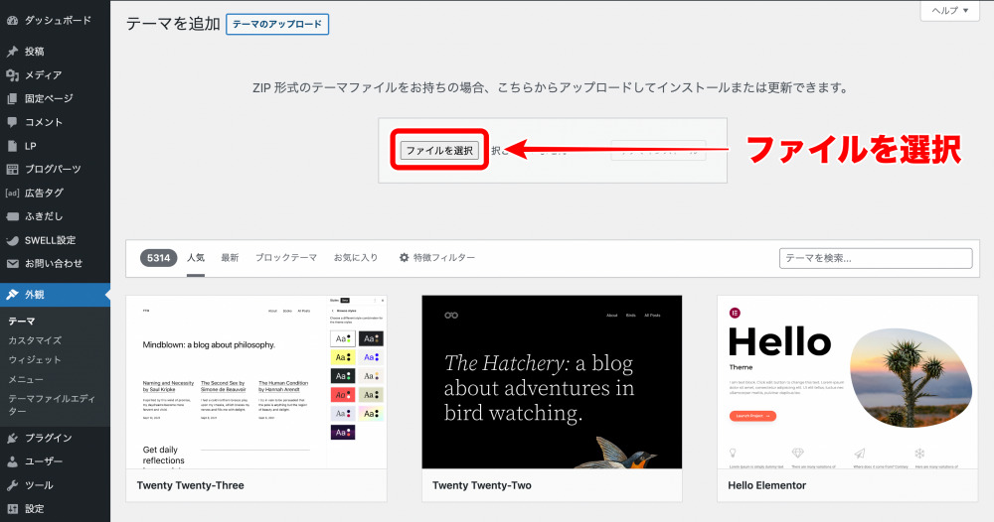Screen dimensions: 994x522
Task: Open Plugins via plug icon
Action: click(12, 438)
